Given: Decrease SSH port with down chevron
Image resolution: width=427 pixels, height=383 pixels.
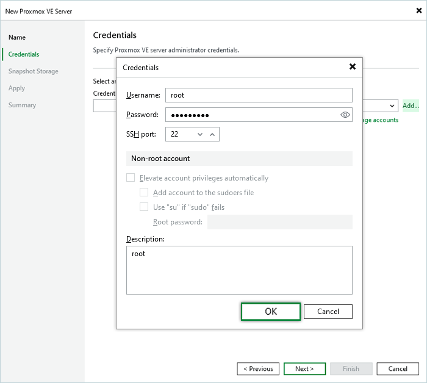Looking at the screenshot, I should (199, 134).
